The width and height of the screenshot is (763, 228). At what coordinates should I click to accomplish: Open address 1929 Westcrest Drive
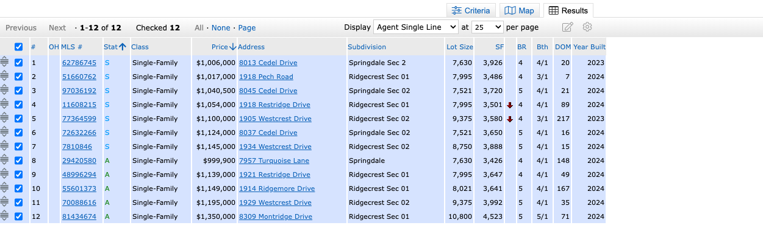275,202
